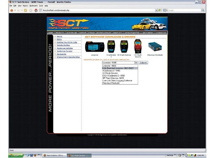Open the Contact Us sidebar link
211x158 pixels.
click(61, 54)
